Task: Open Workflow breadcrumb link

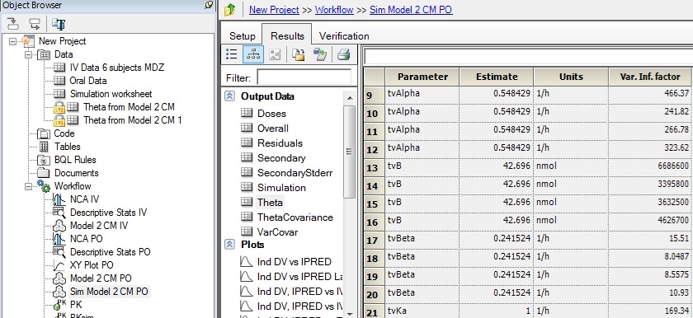Action: pyautogui.click(x=334, y=10)
